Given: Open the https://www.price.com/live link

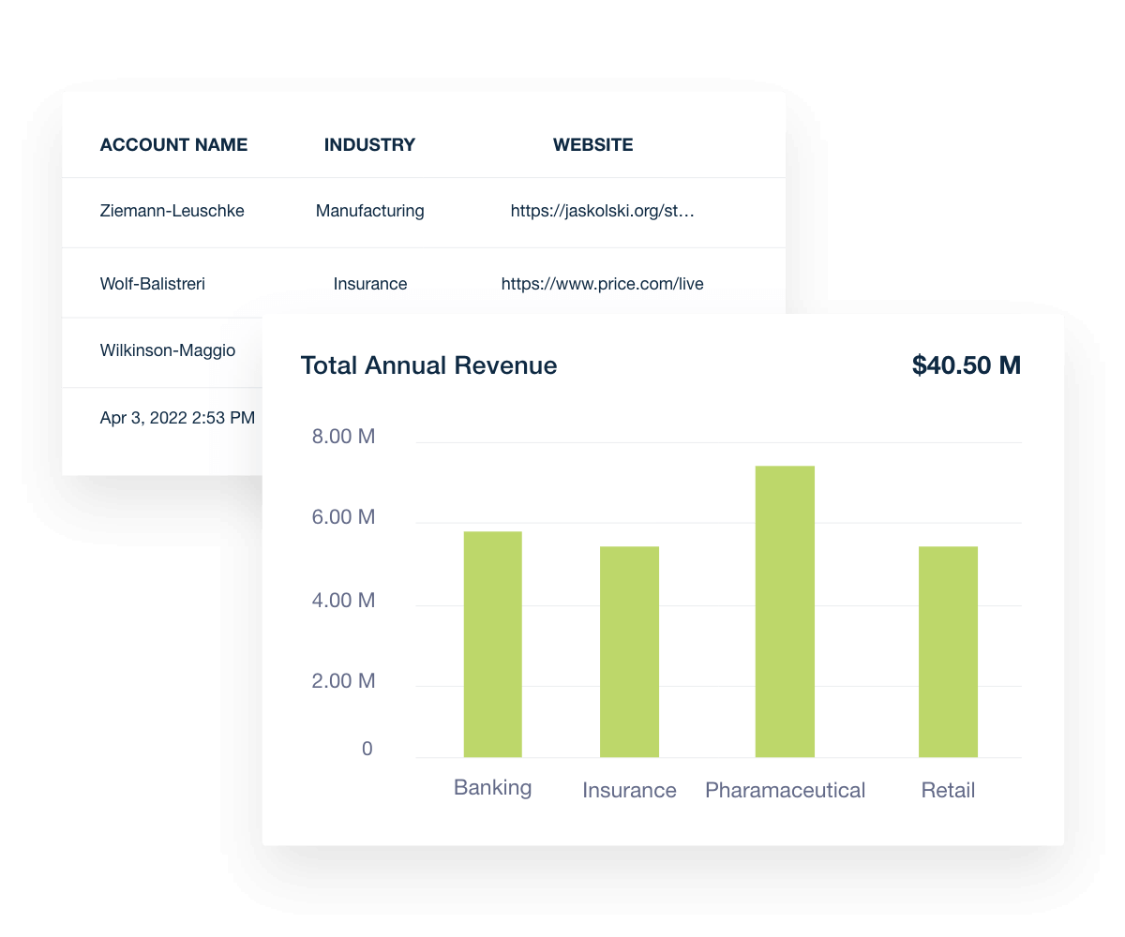Looking at the screenshot, I should point(602,283).
